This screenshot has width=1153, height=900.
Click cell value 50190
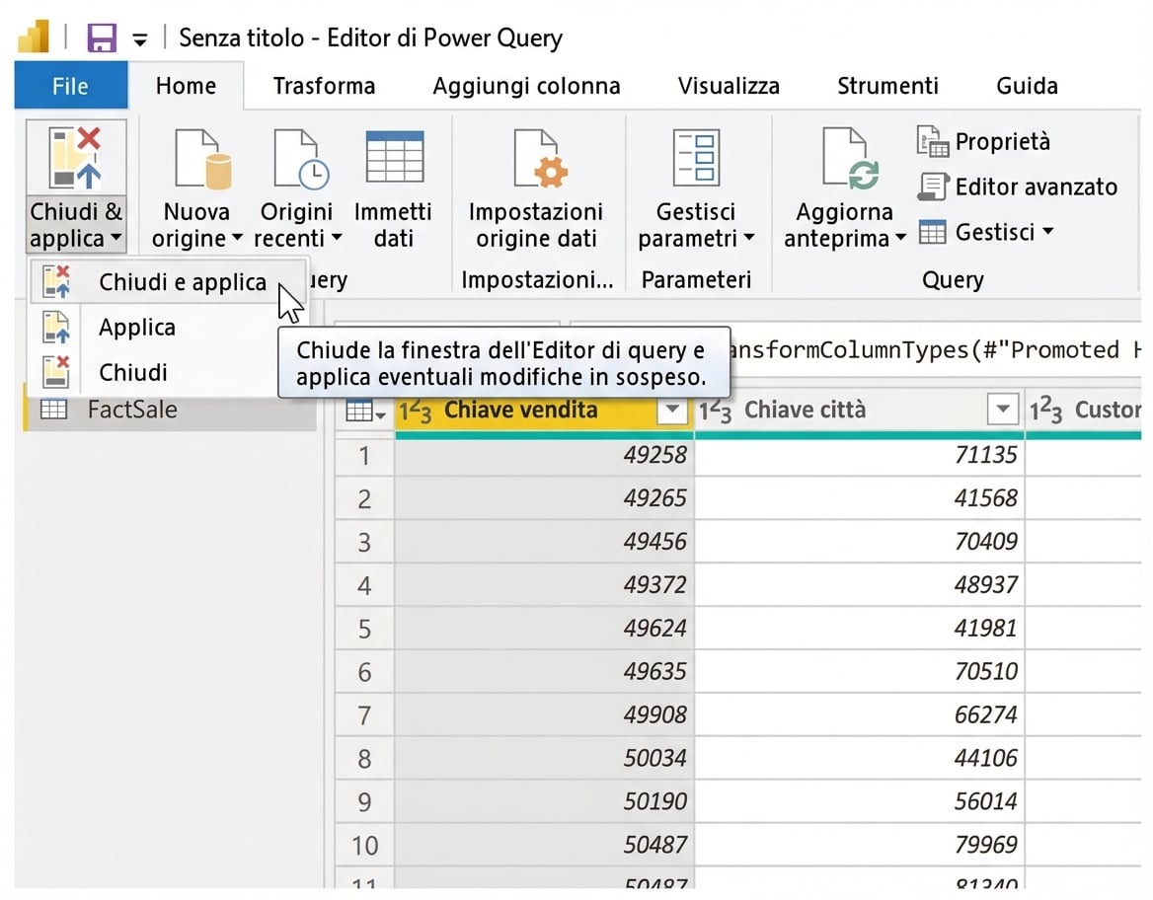(x=655, y=801)
